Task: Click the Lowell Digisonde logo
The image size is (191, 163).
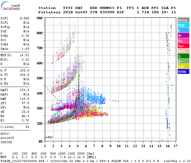Action: coord(10,6)
